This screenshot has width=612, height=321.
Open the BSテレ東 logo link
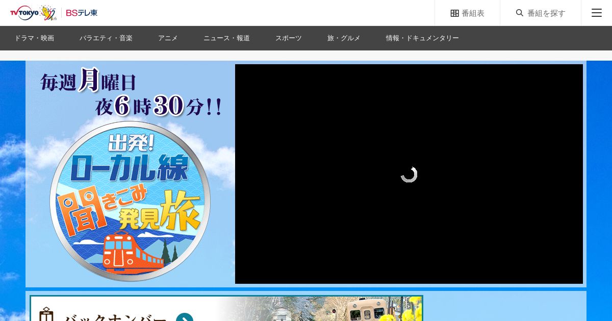tap(82, 13)
